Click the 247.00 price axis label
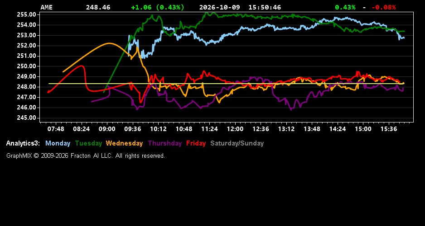 pos(27,97)
